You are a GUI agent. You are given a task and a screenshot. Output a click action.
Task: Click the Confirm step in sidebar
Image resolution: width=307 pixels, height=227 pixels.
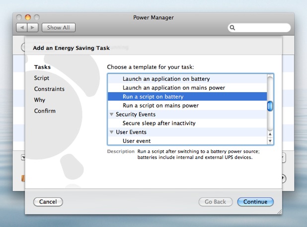tap(45, 111)
